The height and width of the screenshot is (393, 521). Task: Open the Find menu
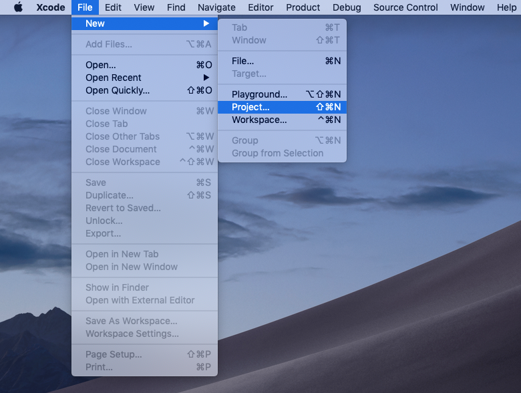[176, 7]
